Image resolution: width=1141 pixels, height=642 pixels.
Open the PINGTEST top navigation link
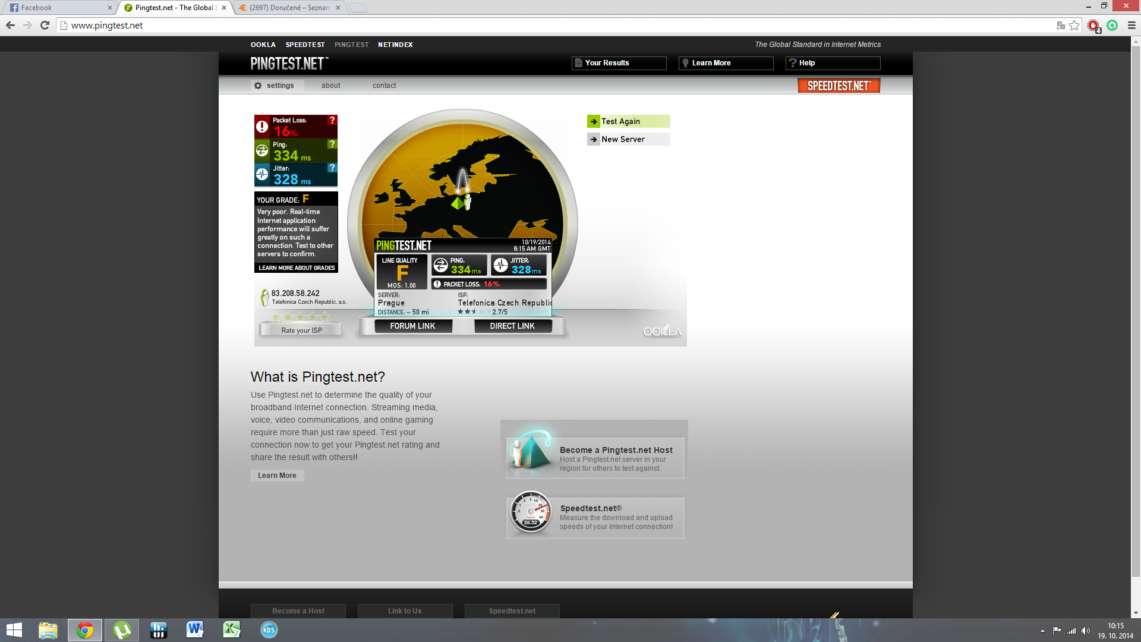tap(352, 45)
